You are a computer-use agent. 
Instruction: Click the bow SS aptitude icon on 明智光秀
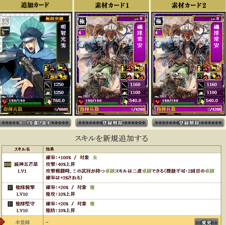pos(50,76)
